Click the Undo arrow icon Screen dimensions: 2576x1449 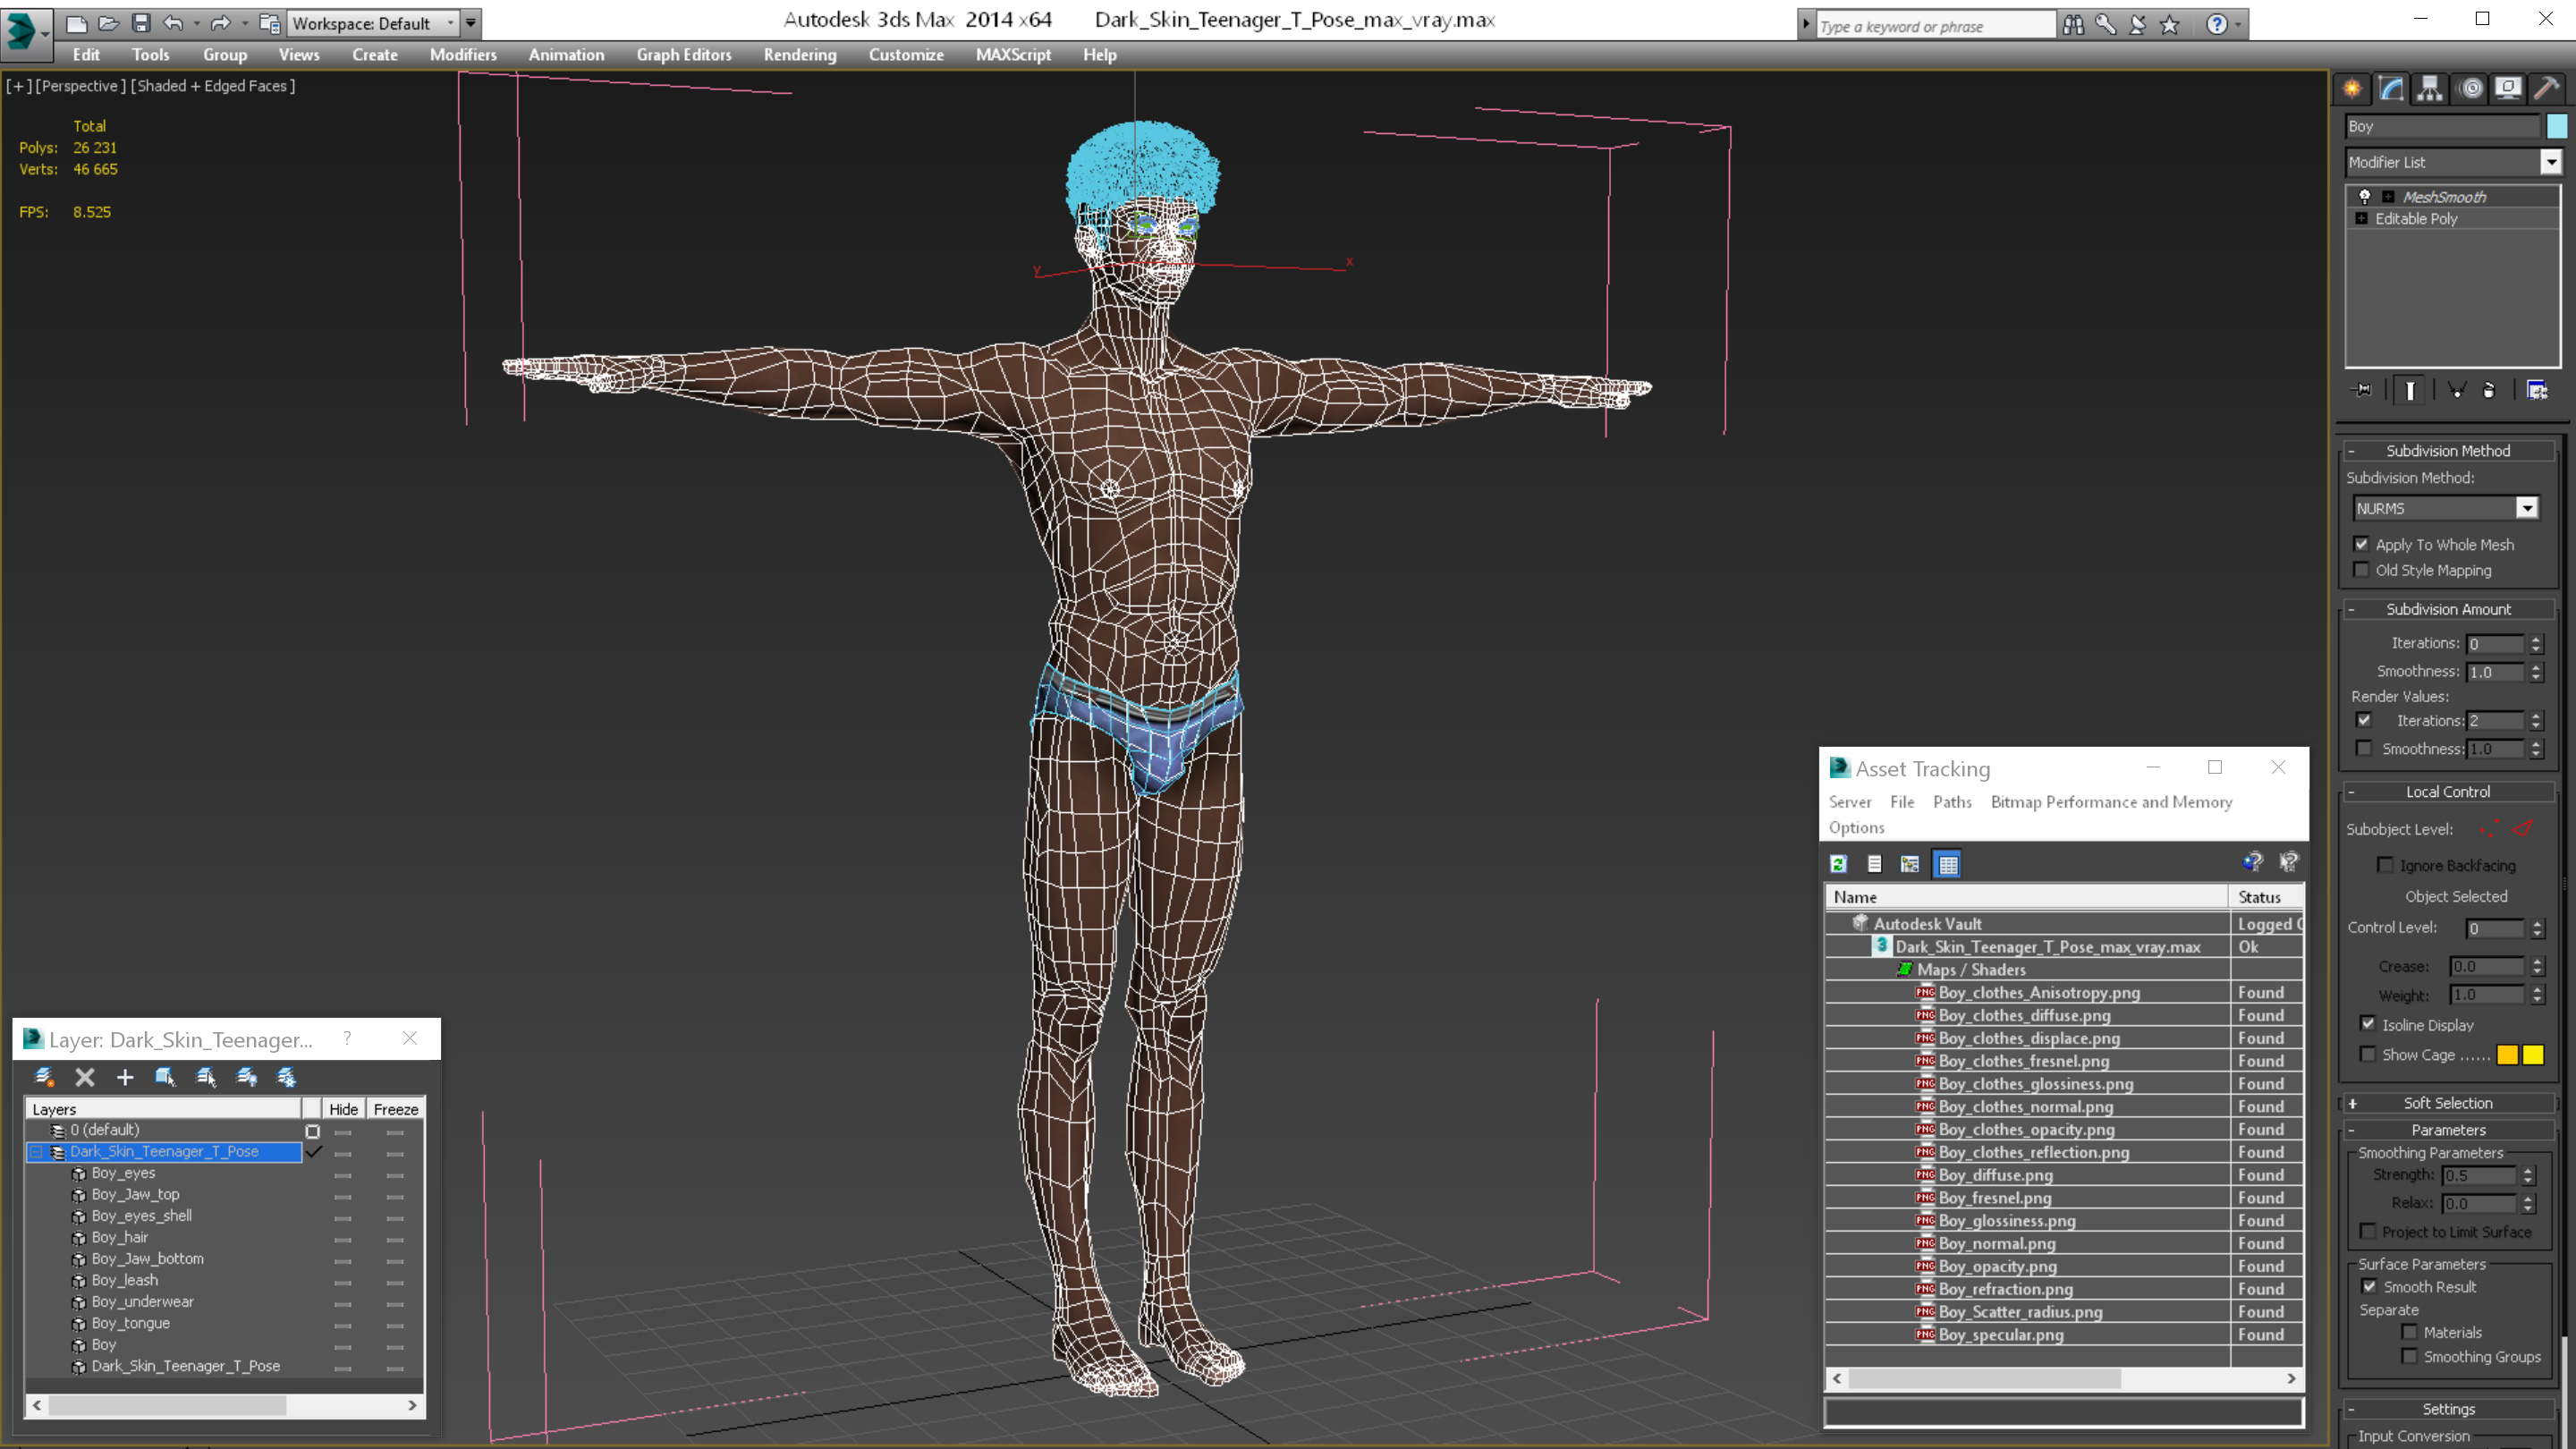tap(173, 23)
